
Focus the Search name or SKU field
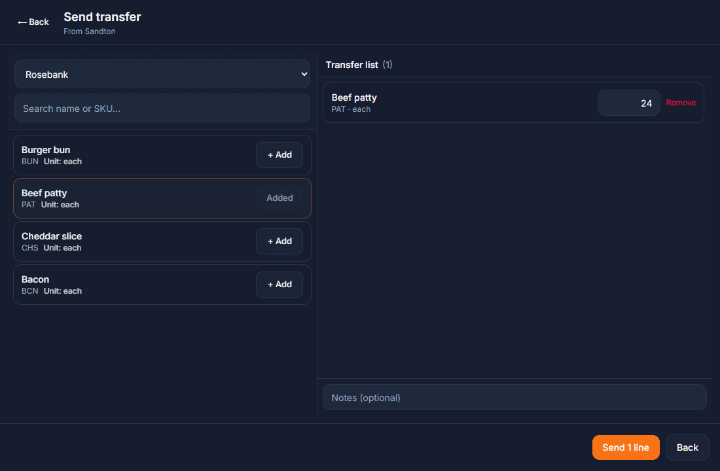pos(162,109)
